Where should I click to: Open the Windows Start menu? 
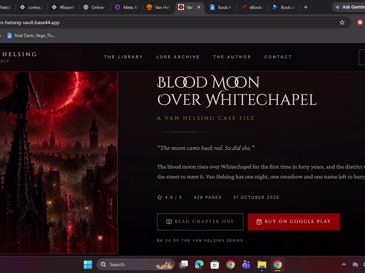pyautogui.click(x=88, y=264)
